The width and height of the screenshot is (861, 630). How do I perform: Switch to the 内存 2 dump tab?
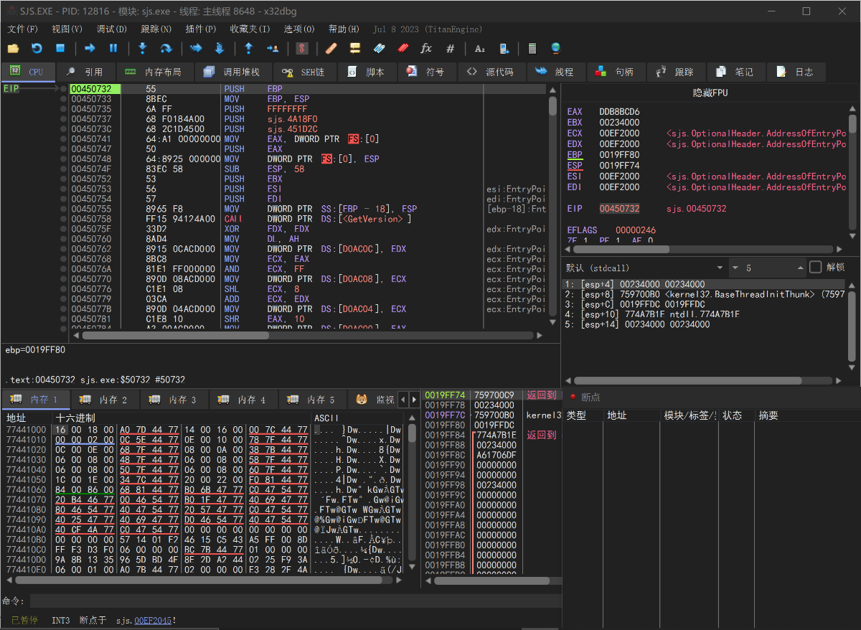pos(104,400)
